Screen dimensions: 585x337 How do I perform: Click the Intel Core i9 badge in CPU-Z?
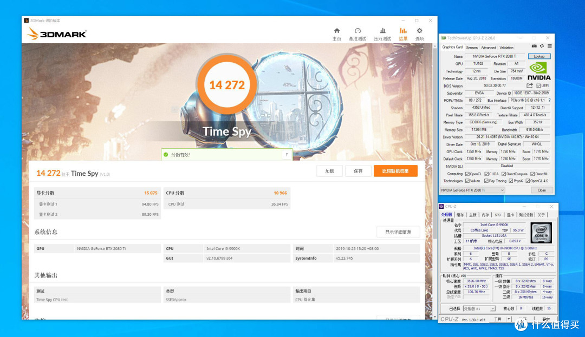click(541, 233)
